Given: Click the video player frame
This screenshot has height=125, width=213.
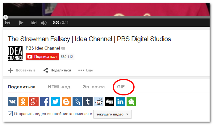Looking at the screenshot, I should [x=106, y=10].
